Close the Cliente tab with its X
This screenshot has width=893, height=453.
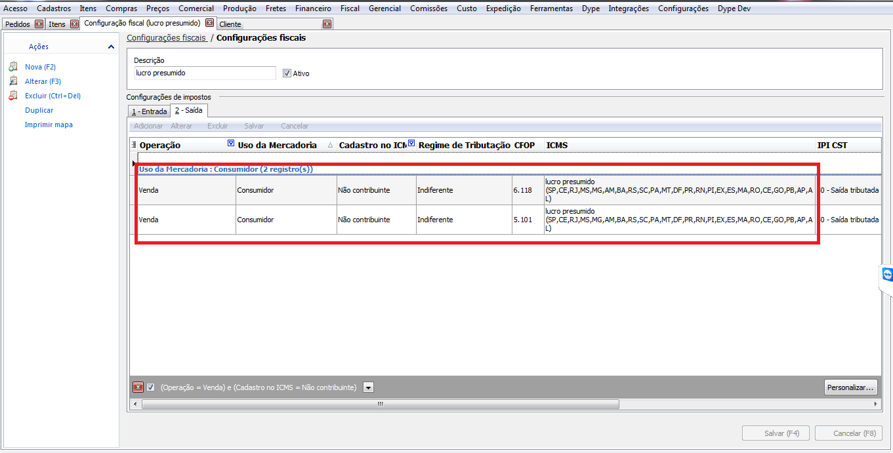tap(327, 24)
